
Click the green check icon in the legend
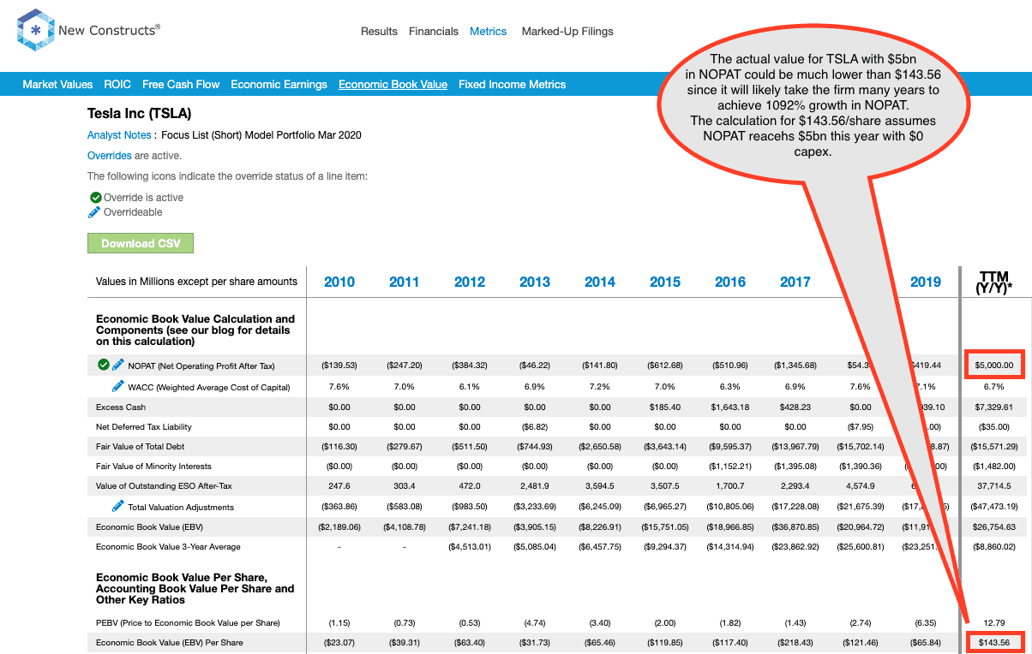95,198
